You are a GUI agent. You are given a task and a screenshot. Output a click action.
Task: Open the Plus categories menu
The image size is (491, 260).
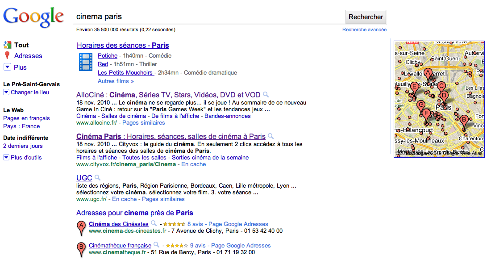[x=20, y=67]
